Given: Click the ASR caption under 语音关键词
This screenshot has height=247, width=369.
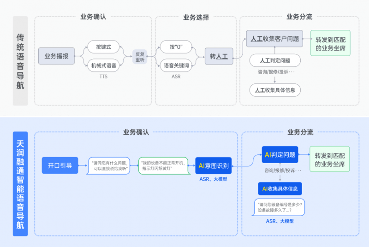Looking at the screenshot, I should 176,76.
